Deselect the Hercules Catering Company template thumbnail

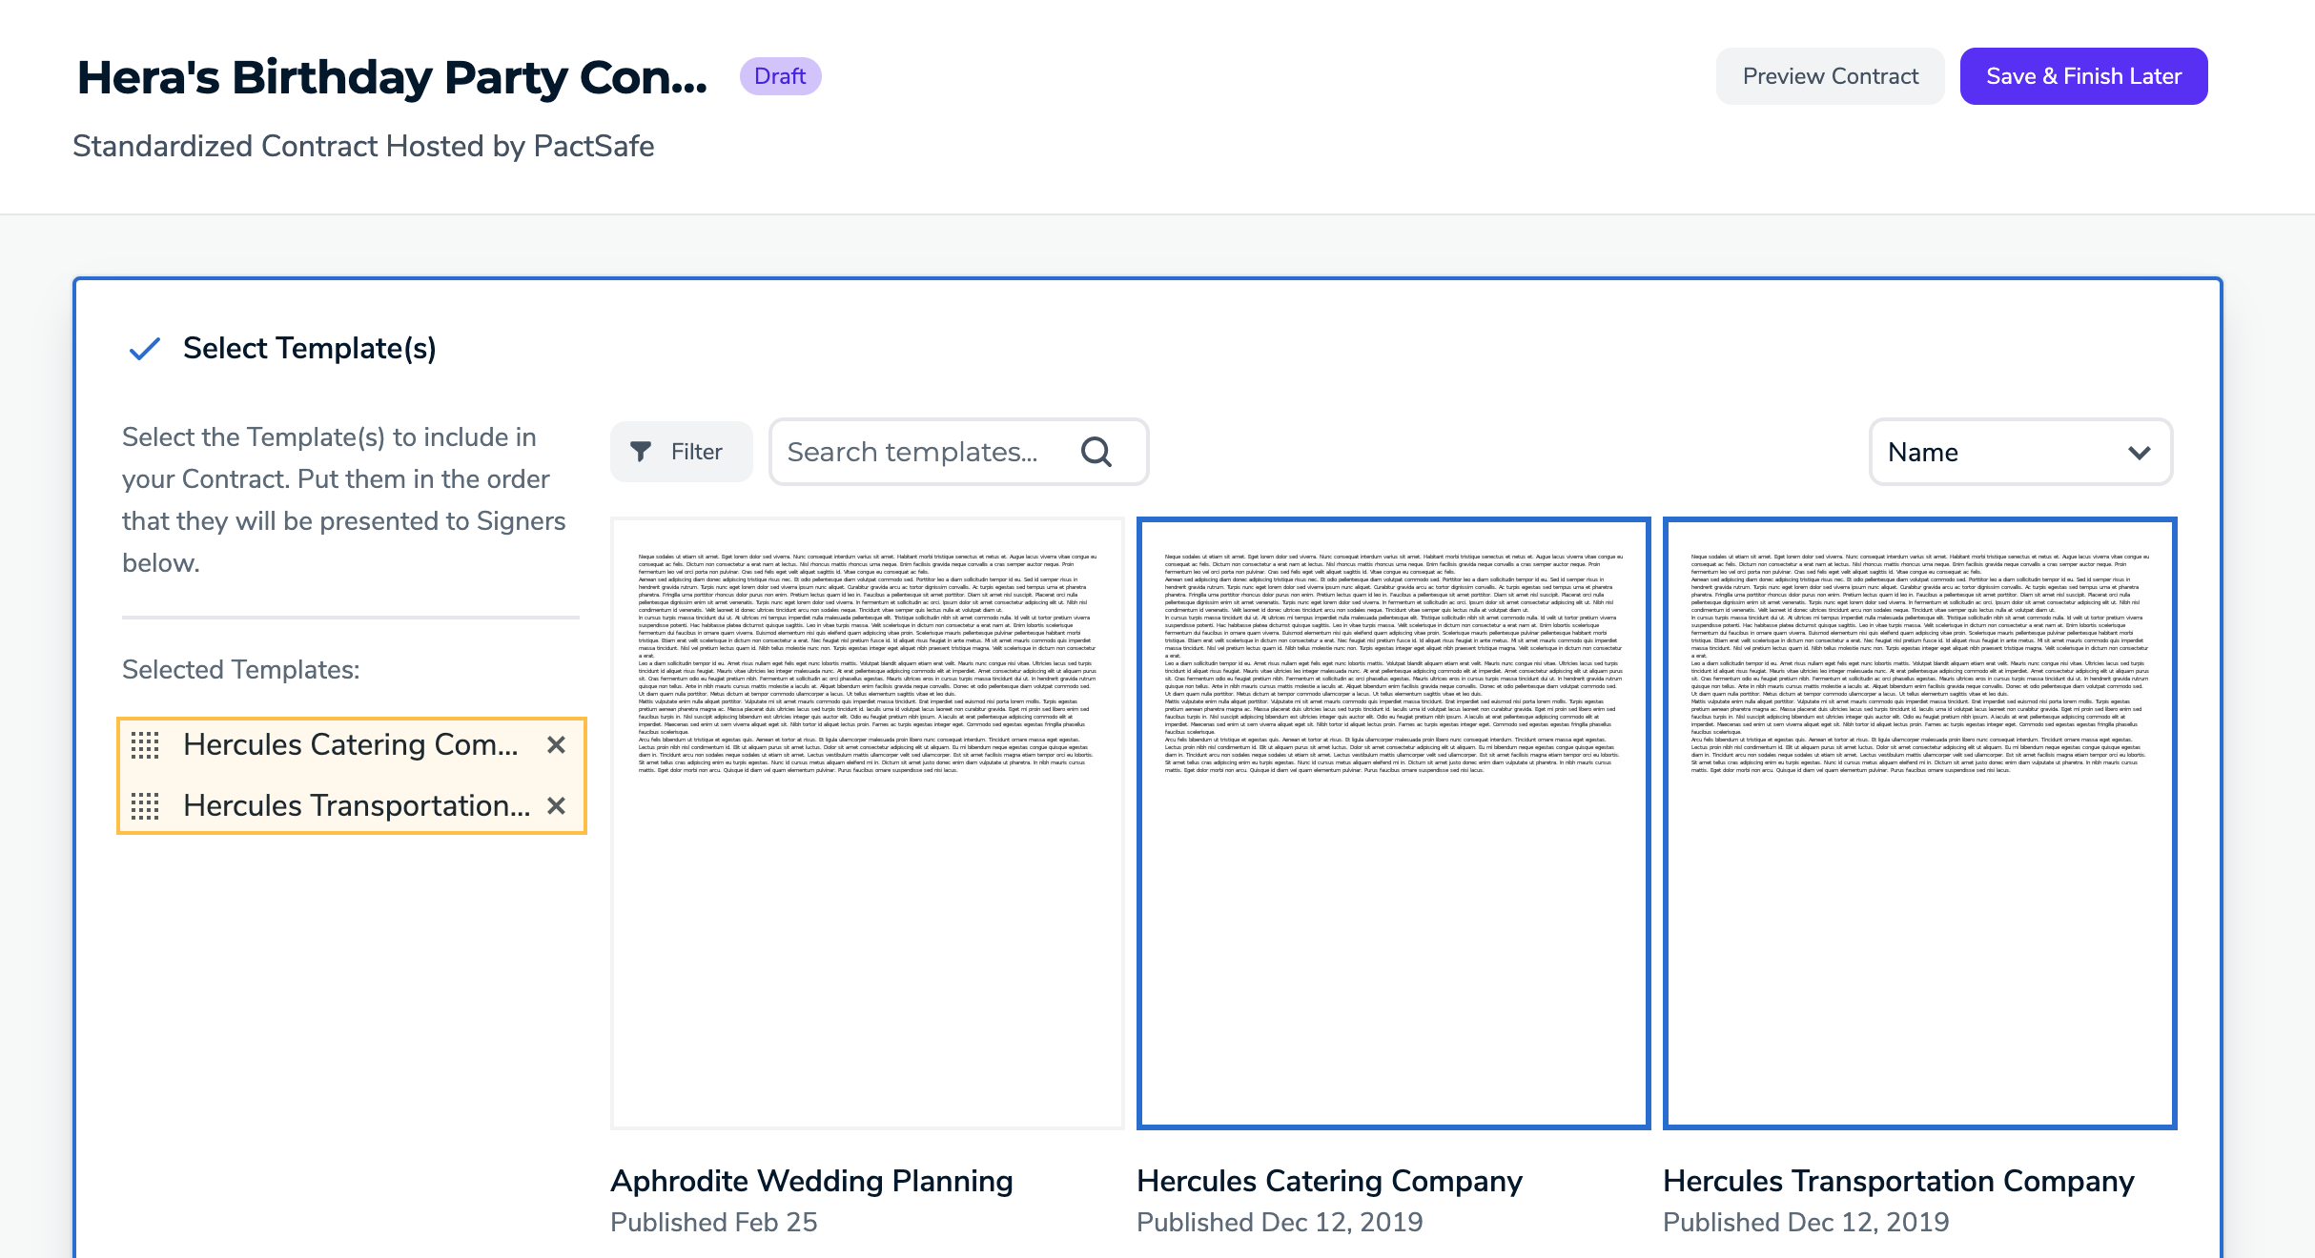[1394, 823]
